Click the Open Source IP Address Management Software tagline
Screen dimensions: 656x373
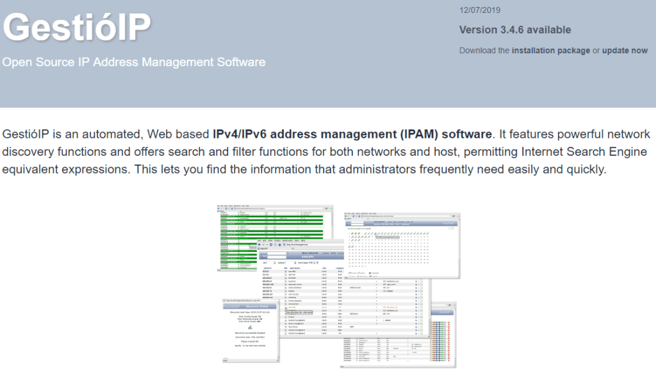tap(134, 62)
